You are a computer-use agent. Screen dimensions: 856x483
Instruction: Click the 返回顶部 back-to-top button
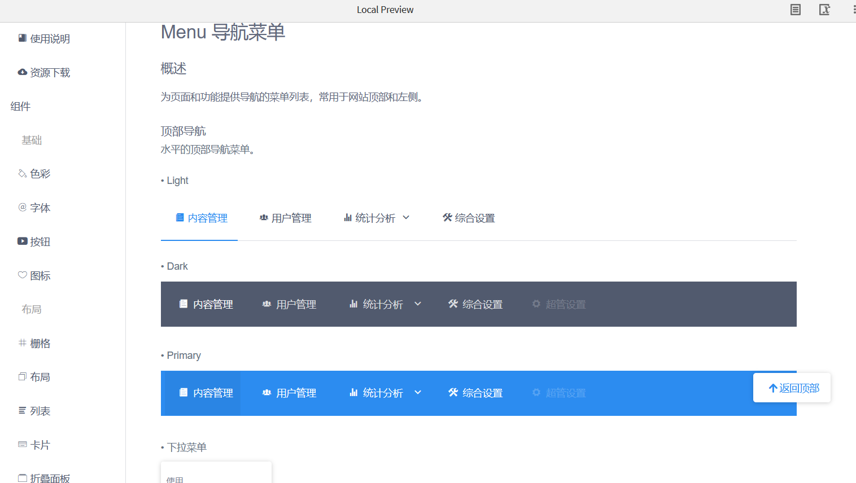[792, 388]
